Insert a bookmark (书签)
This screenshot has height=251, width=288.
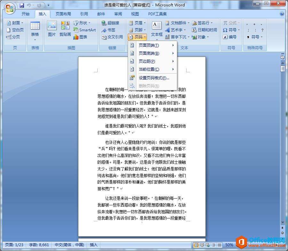[108, 30]
